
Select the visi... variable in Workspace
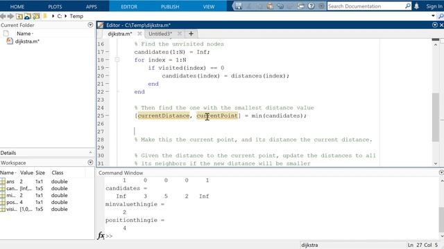47,209
